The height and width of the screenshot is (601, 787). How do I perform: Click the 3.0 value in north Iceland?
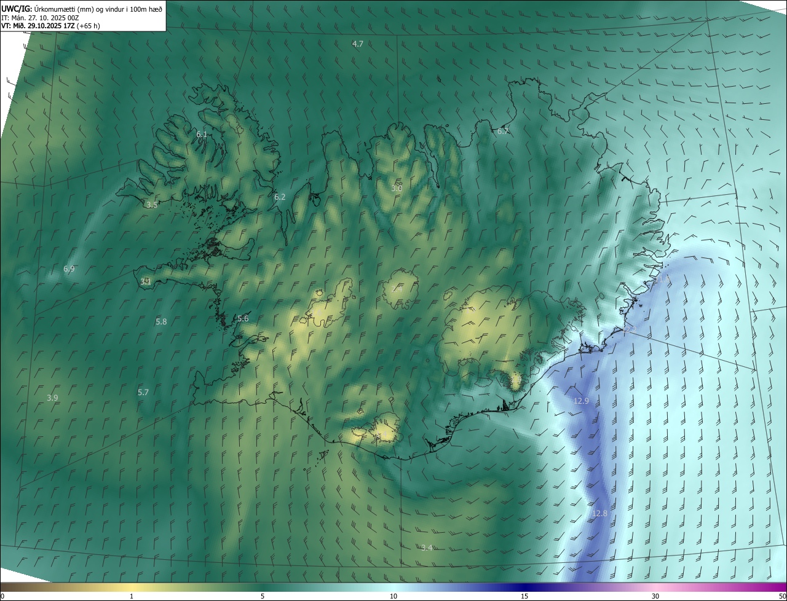(x=397, y=188)
